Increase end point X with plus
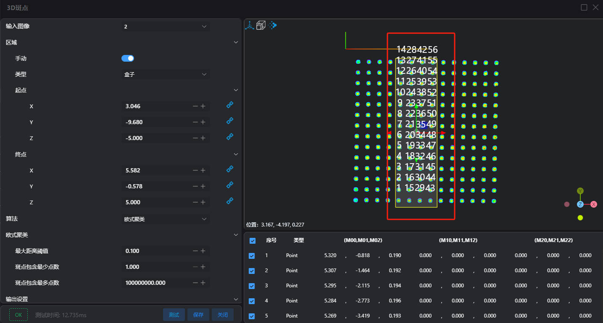The height and width of the screenshot is (323, 603). click(203, 170)
